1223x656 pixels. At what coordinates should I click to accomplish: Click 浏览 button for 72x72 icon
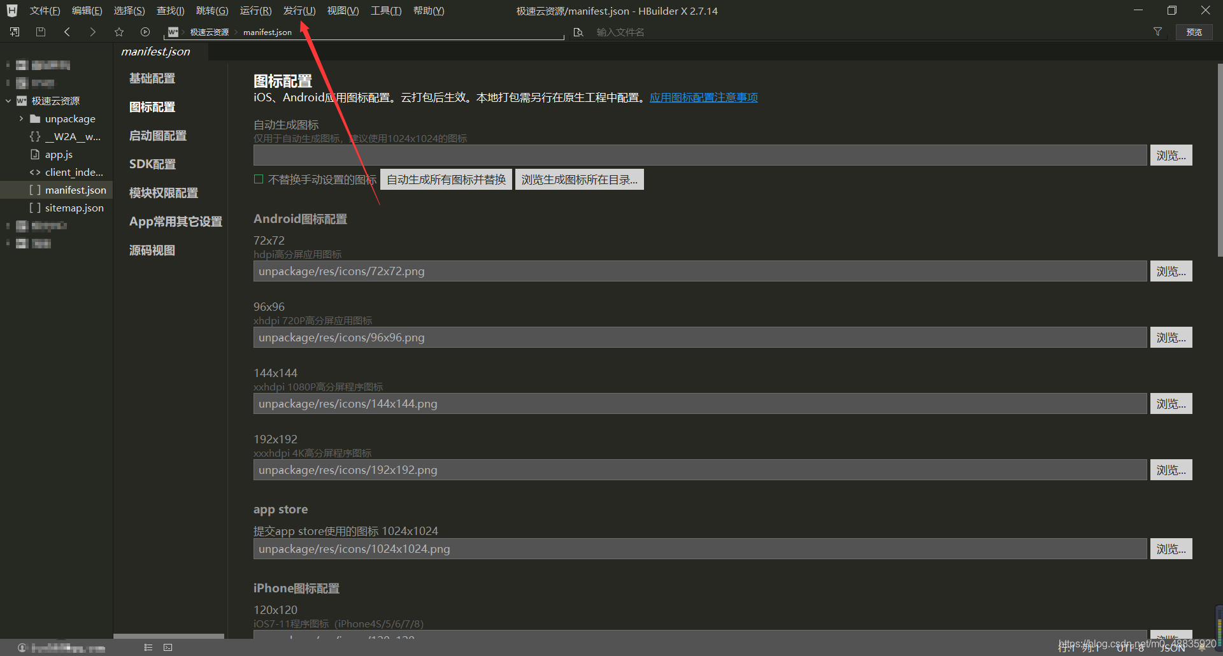(1171, 271)
